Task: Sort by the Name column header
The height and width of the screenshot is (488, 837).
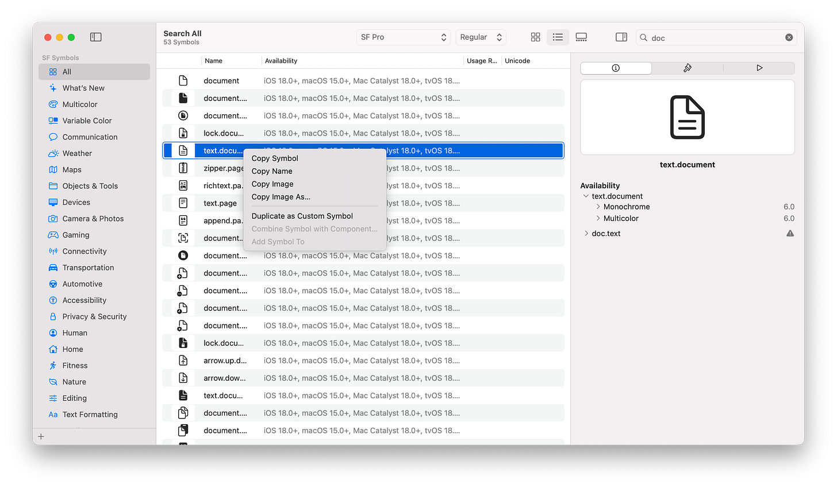Action: click(231, 61)
